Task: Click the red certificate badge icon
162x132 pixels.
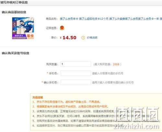Action: click(x=62, y=28)
